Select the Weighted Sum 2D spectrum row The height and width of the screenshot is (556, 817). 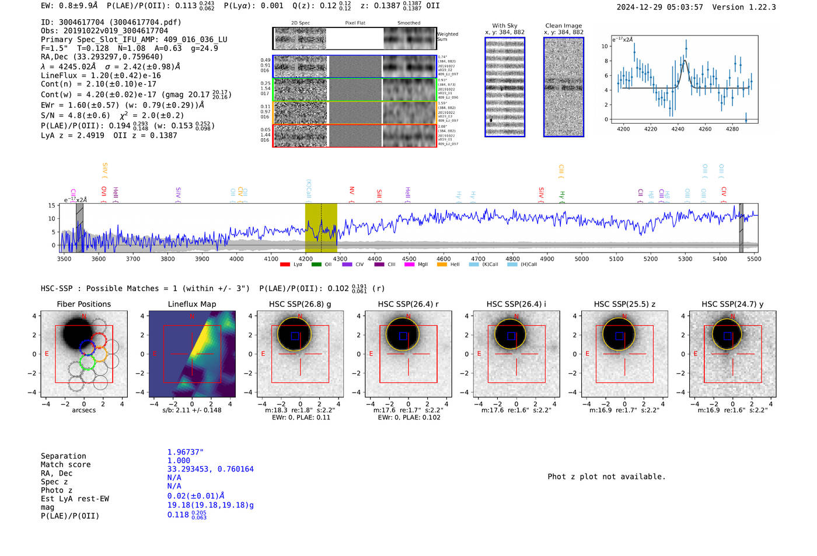click(x=355, y=39)
